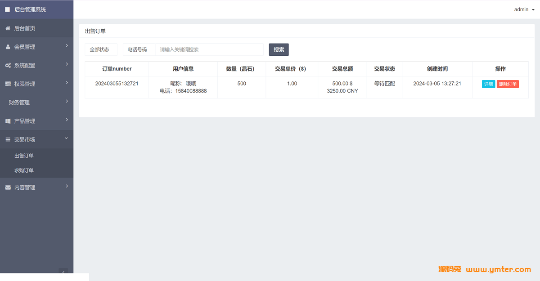Collapse the 交易市场 chevron
540x281 pixels.
(x=67, y=138)
